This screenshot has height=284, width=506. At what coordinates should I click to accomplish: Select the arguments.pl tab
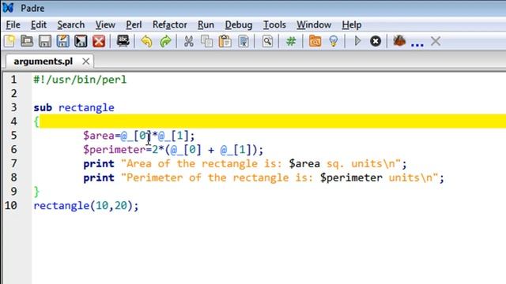pos(43,62)
